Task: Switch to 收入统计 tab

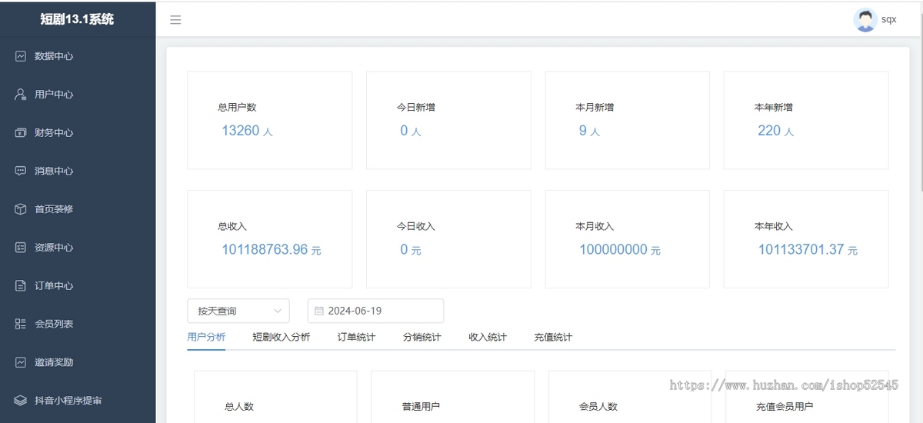Action: [488, 337]
